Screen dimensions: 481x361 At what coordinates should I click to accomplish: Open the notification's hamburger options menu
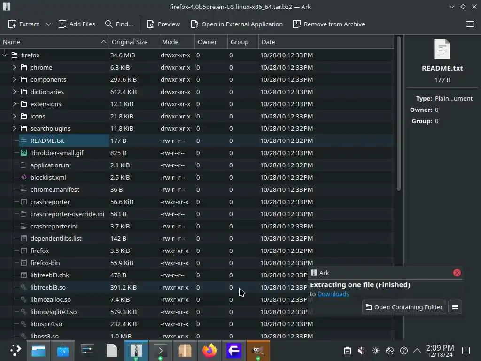click(455, 307)
